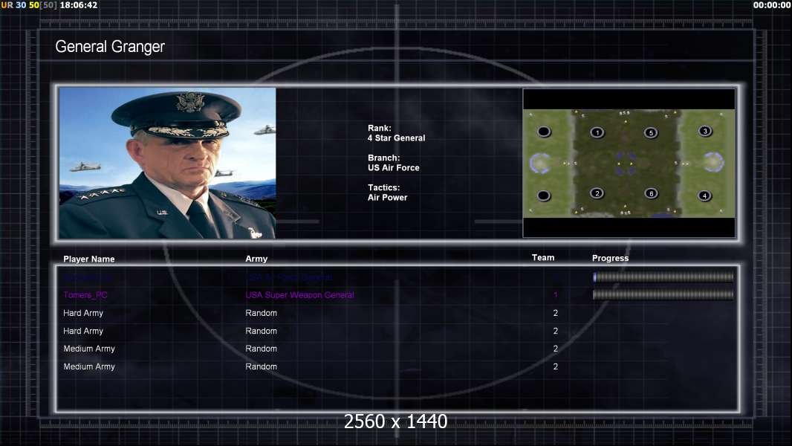
Task: Click the "Army" column header
Action: [x=256, y=259]
